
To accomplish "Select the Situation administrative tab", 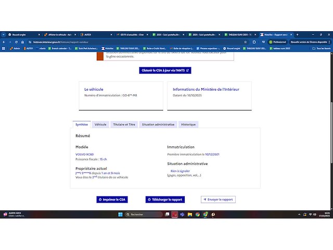I will point(158,124).
